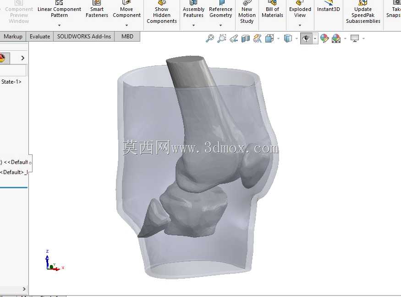Expand View Orientation dropdown arrow

(x=278, y=38)
